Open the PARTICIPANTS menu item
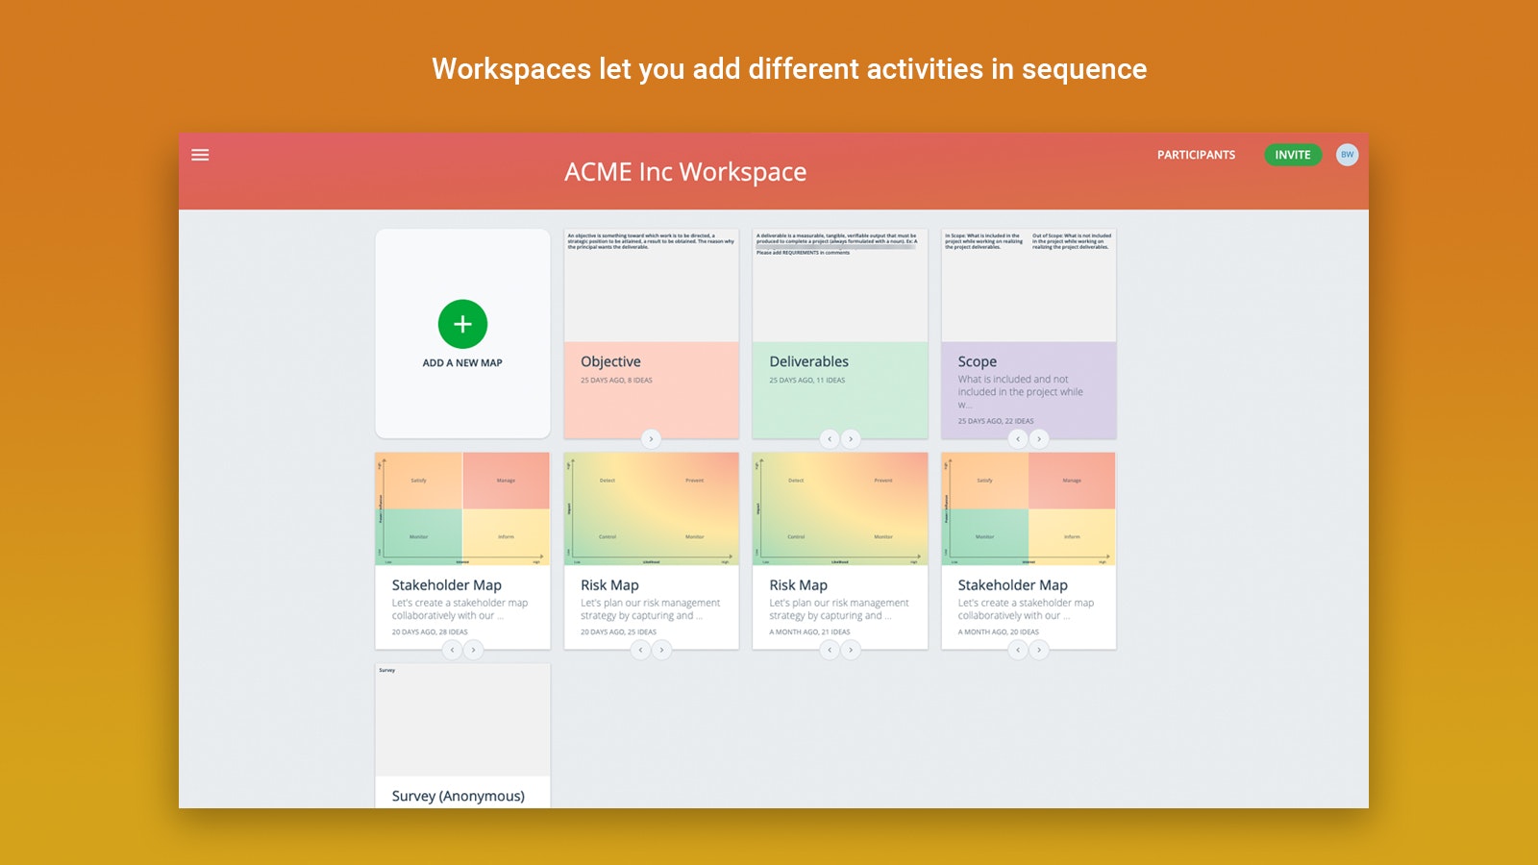The width and height of the screenshot is (1538, 865). 1196,154
